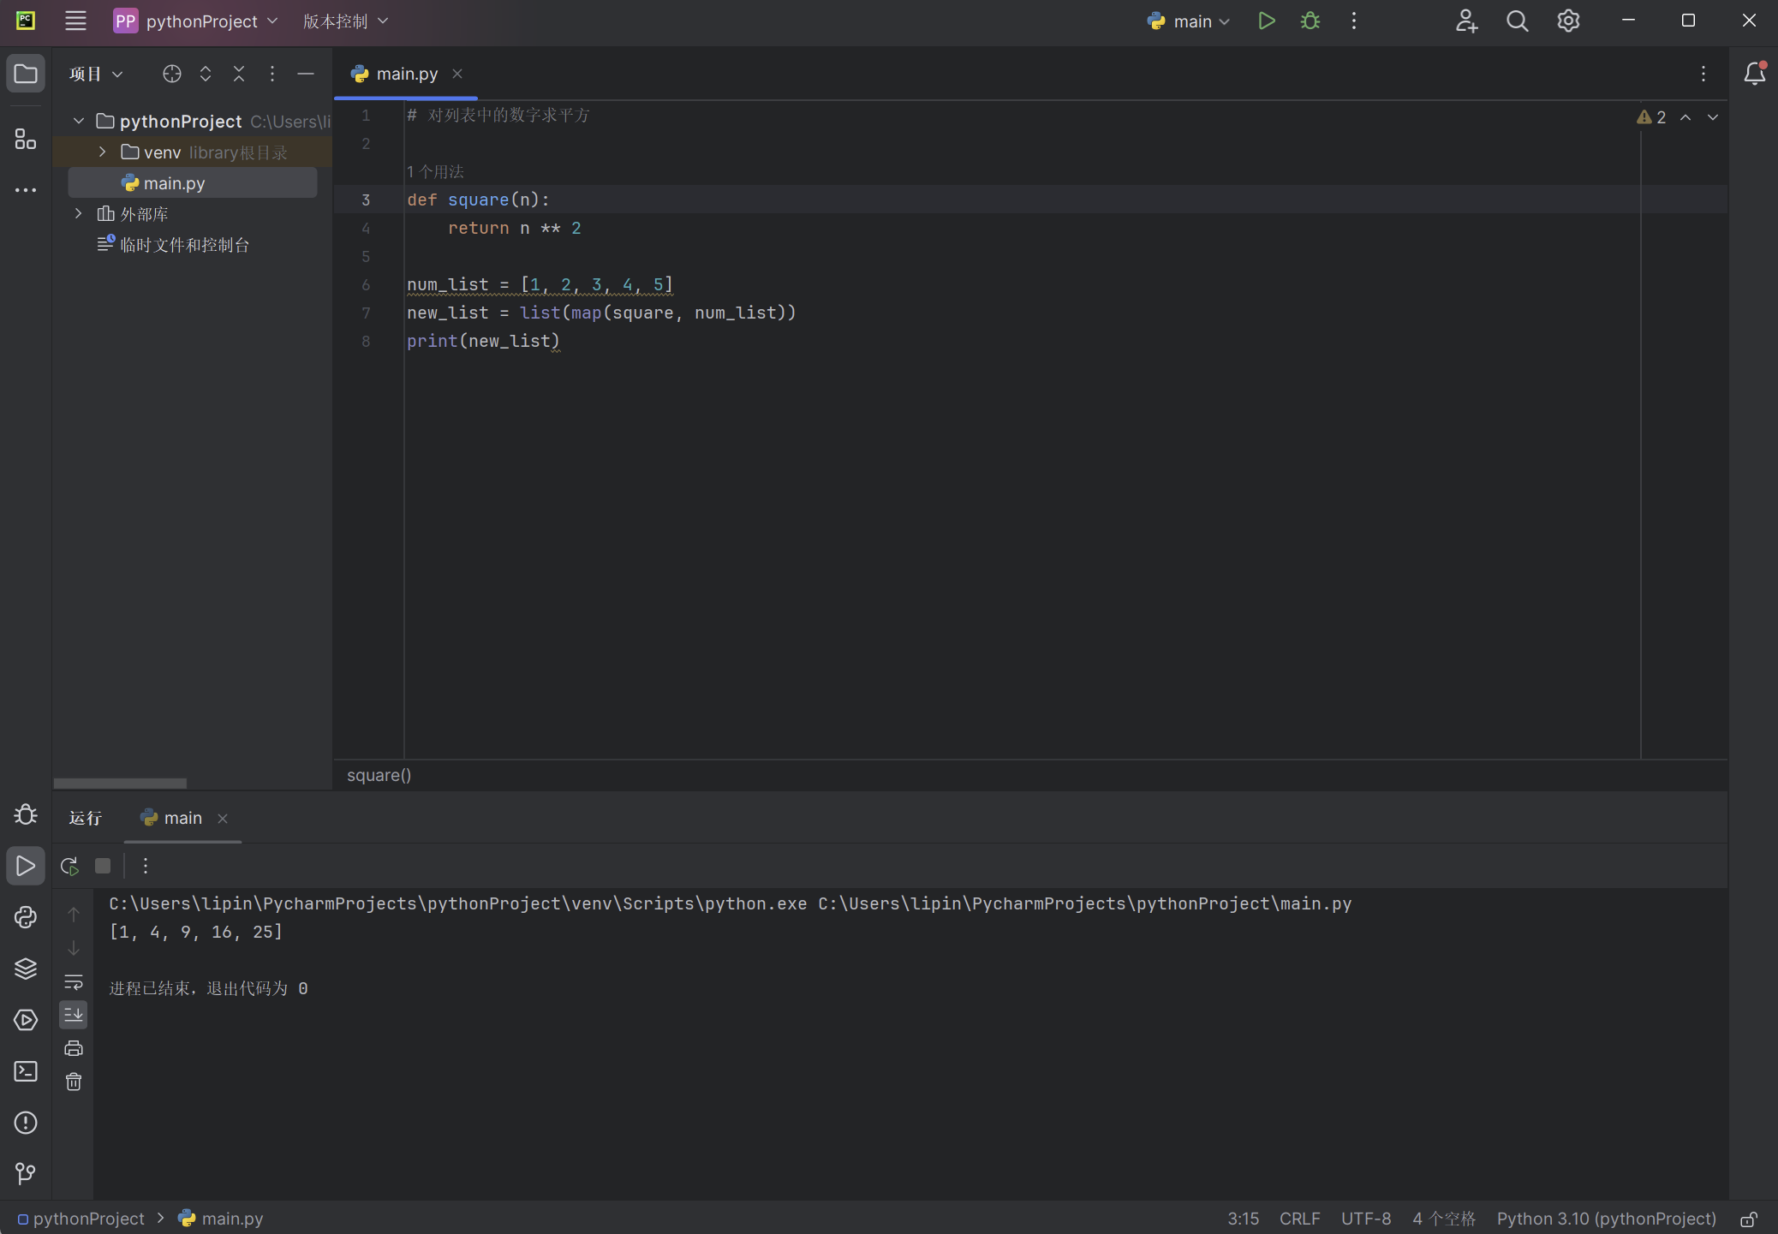Show more tool windows ellipsis
1778x1234 pixels.
(26, 189)
